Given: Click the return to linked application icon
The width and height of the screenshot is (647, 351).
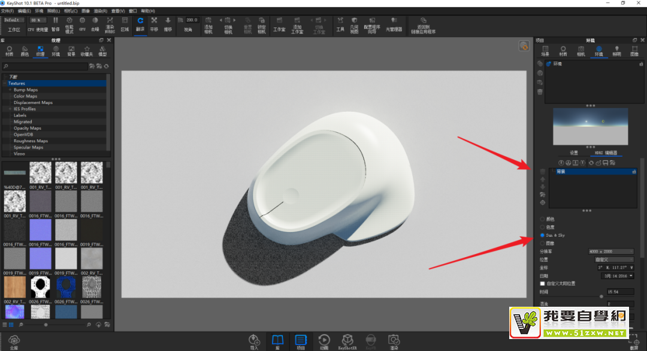Looking at the screenshot, I should pyautogui.click(x=423, y=25).
